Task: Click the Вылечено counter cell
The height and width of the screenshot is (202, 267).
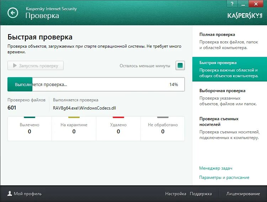Action: point(30,129)
